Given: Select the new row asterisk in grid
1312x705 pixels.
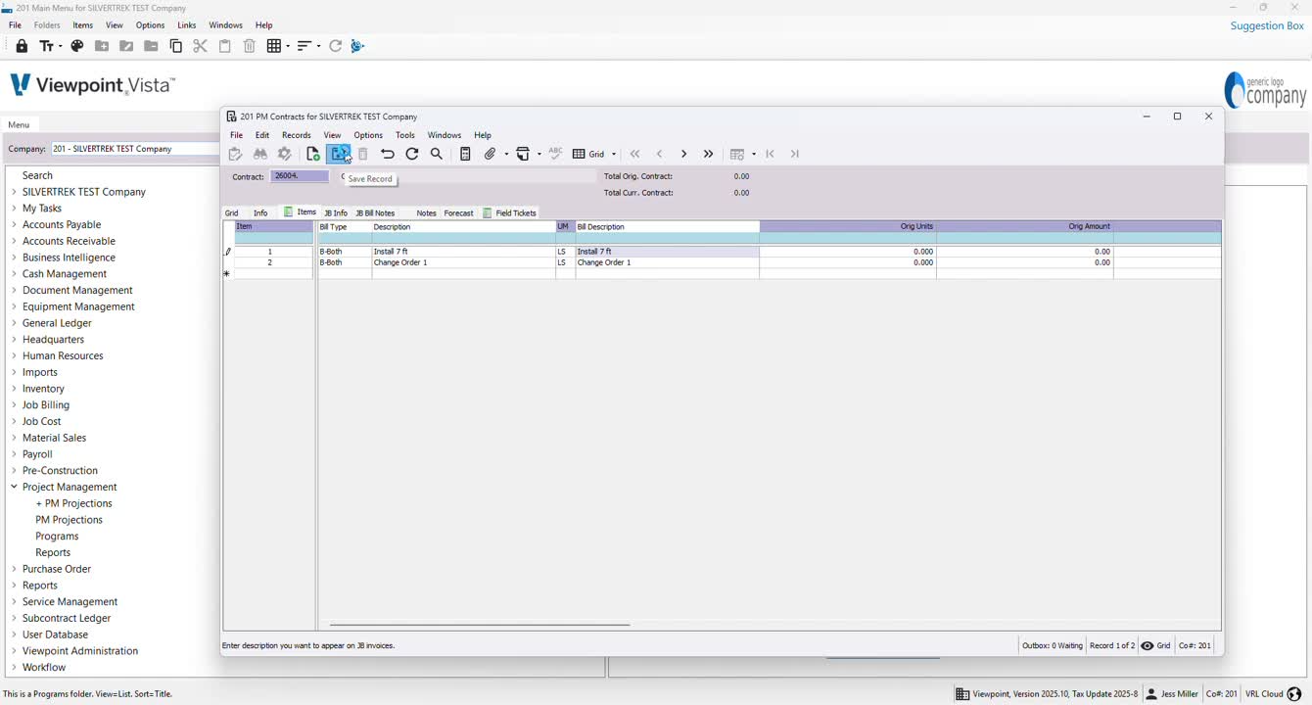Looking at the screenshot, I should (227, 274).
